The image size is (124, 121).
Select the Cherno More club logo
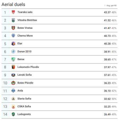tap(13, 36)
